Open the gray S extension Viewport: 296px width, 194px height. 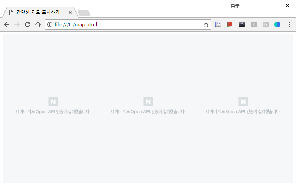pyautogui.click(x=254, y=24)
